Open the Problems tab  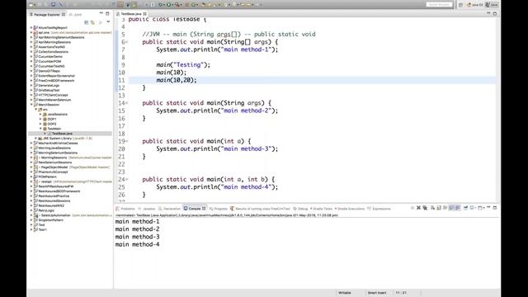pos(125,209)
